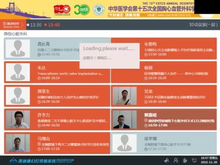Click the 17:10-17:20 time text
The height and width of the screenshot is (165, 220).
coord(157,149)
